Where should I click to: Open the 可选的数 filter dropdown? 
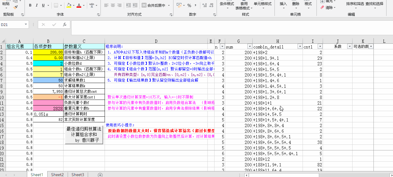[x=371, y=46]
